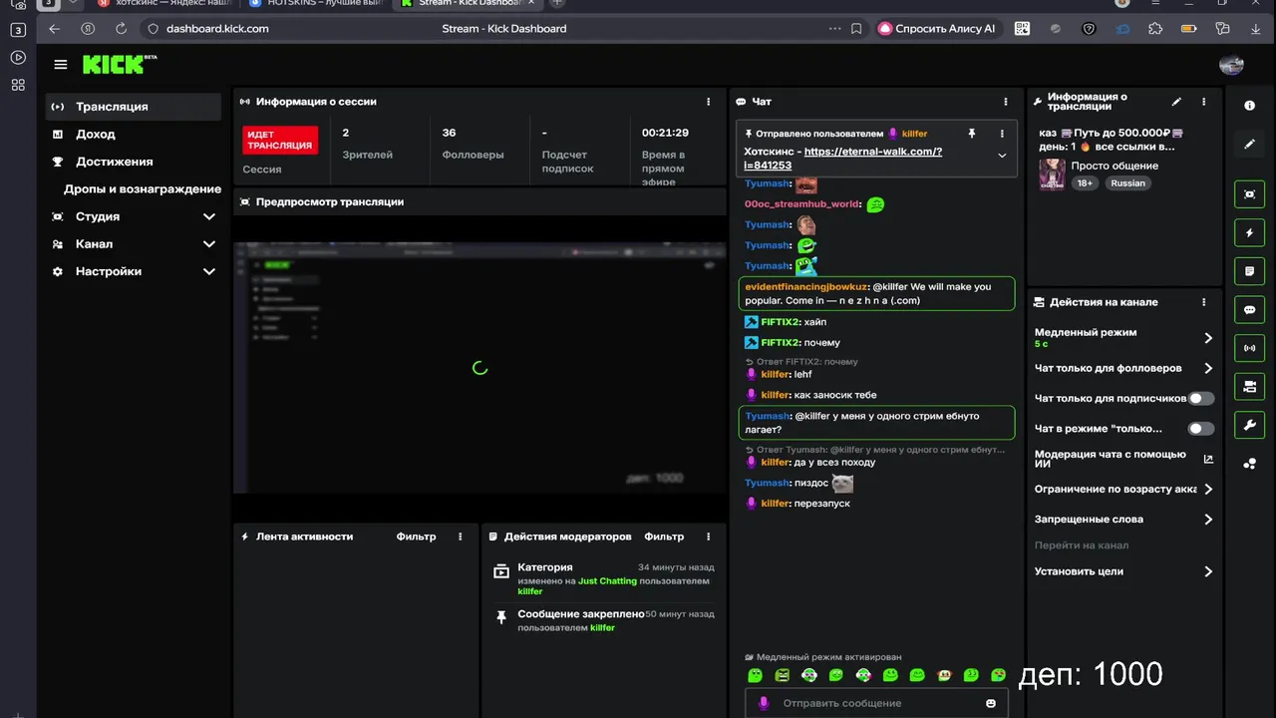The image size is (1276, 718).
Task: Click the three-dots cluster icon at sidebar bottom
Action: [1249, 464]
